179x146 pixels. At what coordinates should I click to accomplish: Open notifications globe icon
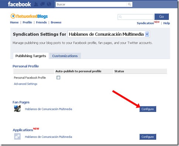(x=49, y=4)
